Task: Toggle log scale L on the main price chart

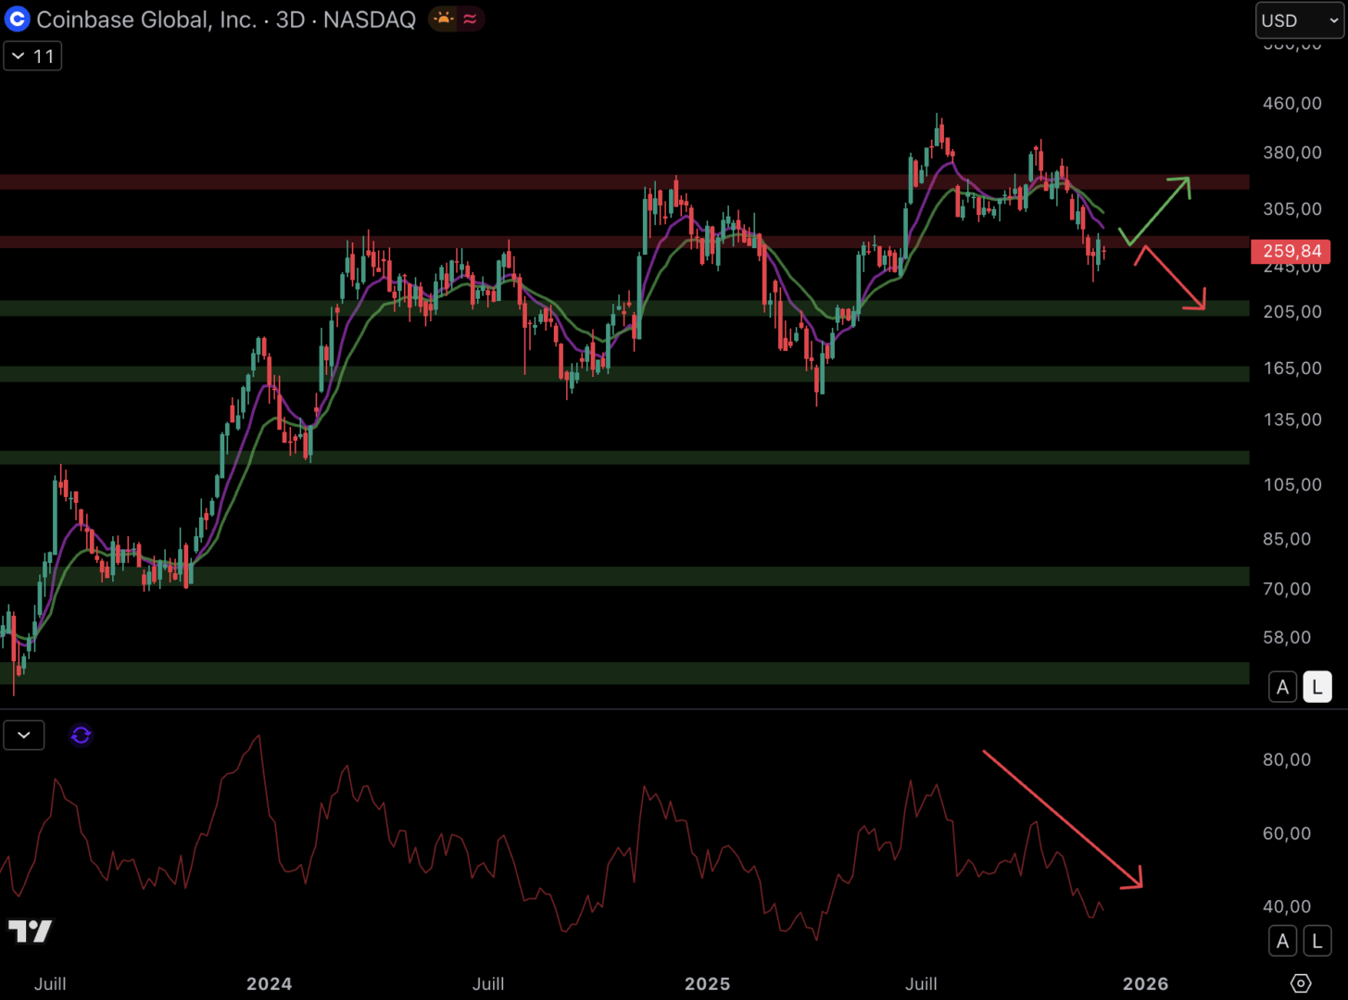Action: (1317, 687)
